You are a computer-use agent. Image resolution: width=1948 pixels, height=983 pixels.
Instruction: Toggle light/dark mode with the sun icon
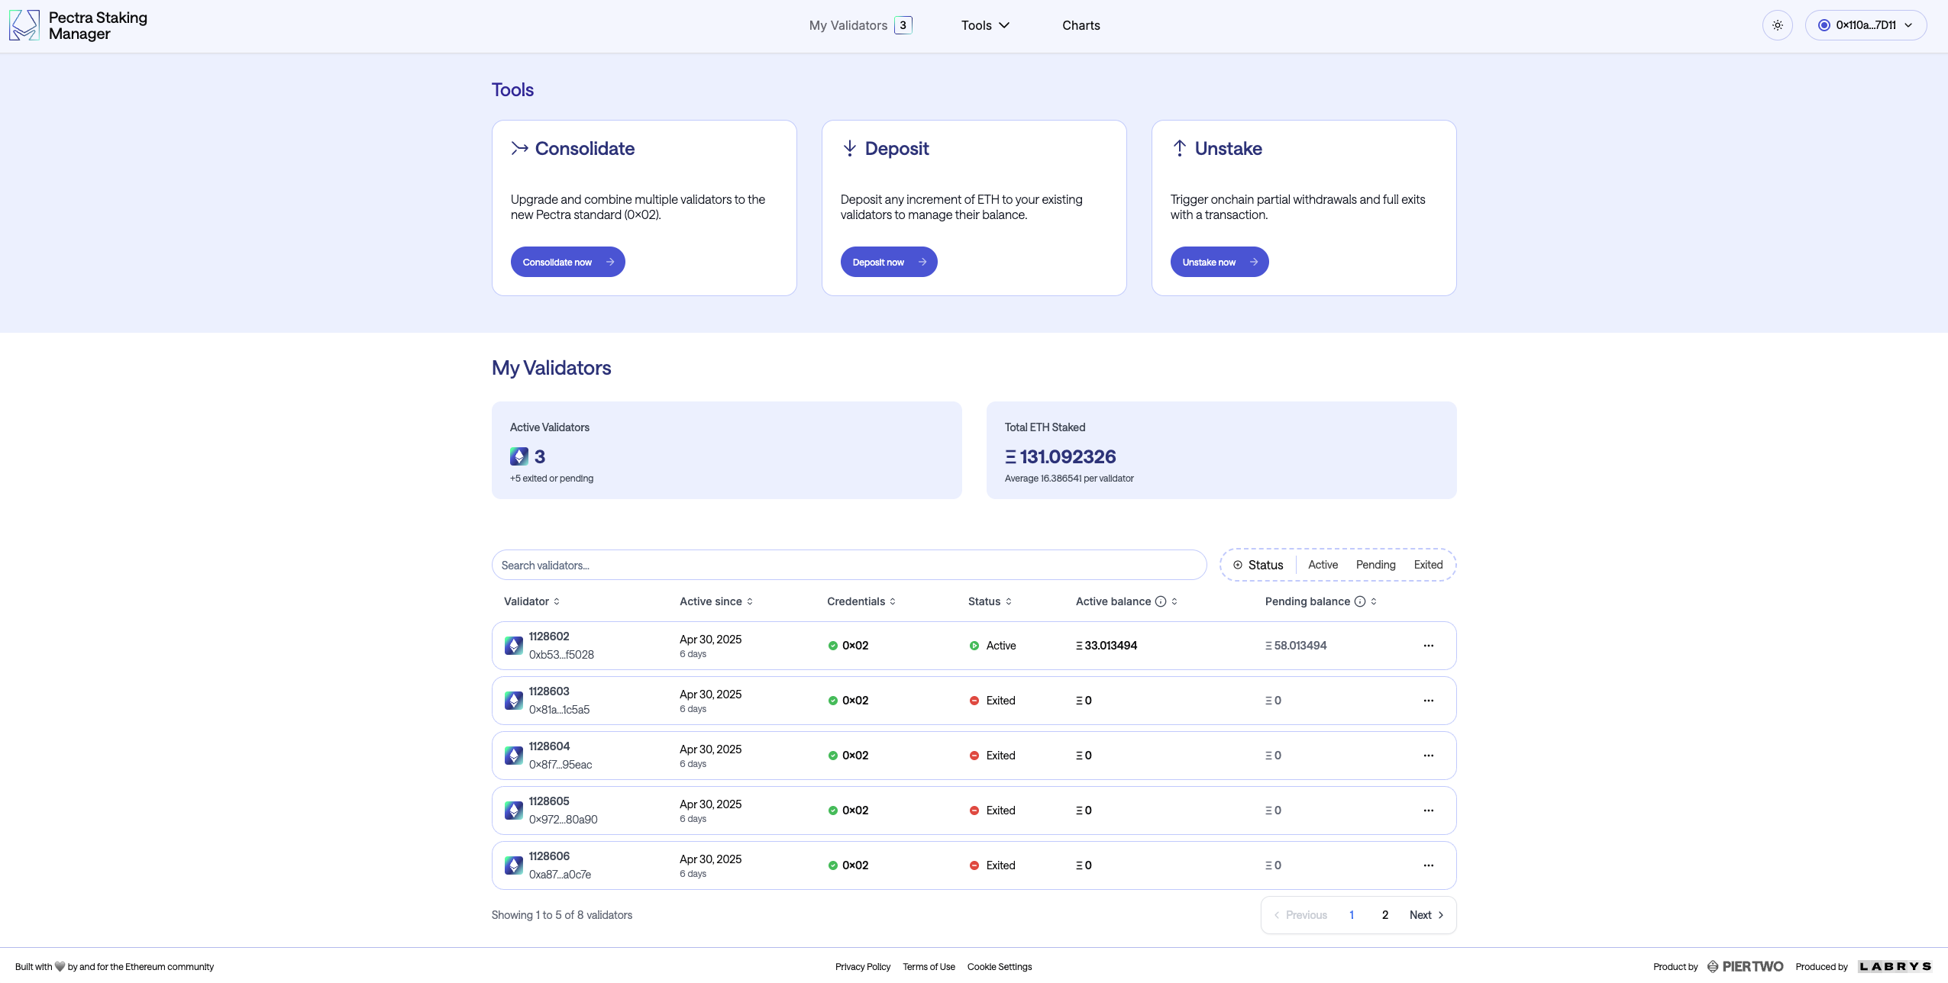(x=1778, y=24)
